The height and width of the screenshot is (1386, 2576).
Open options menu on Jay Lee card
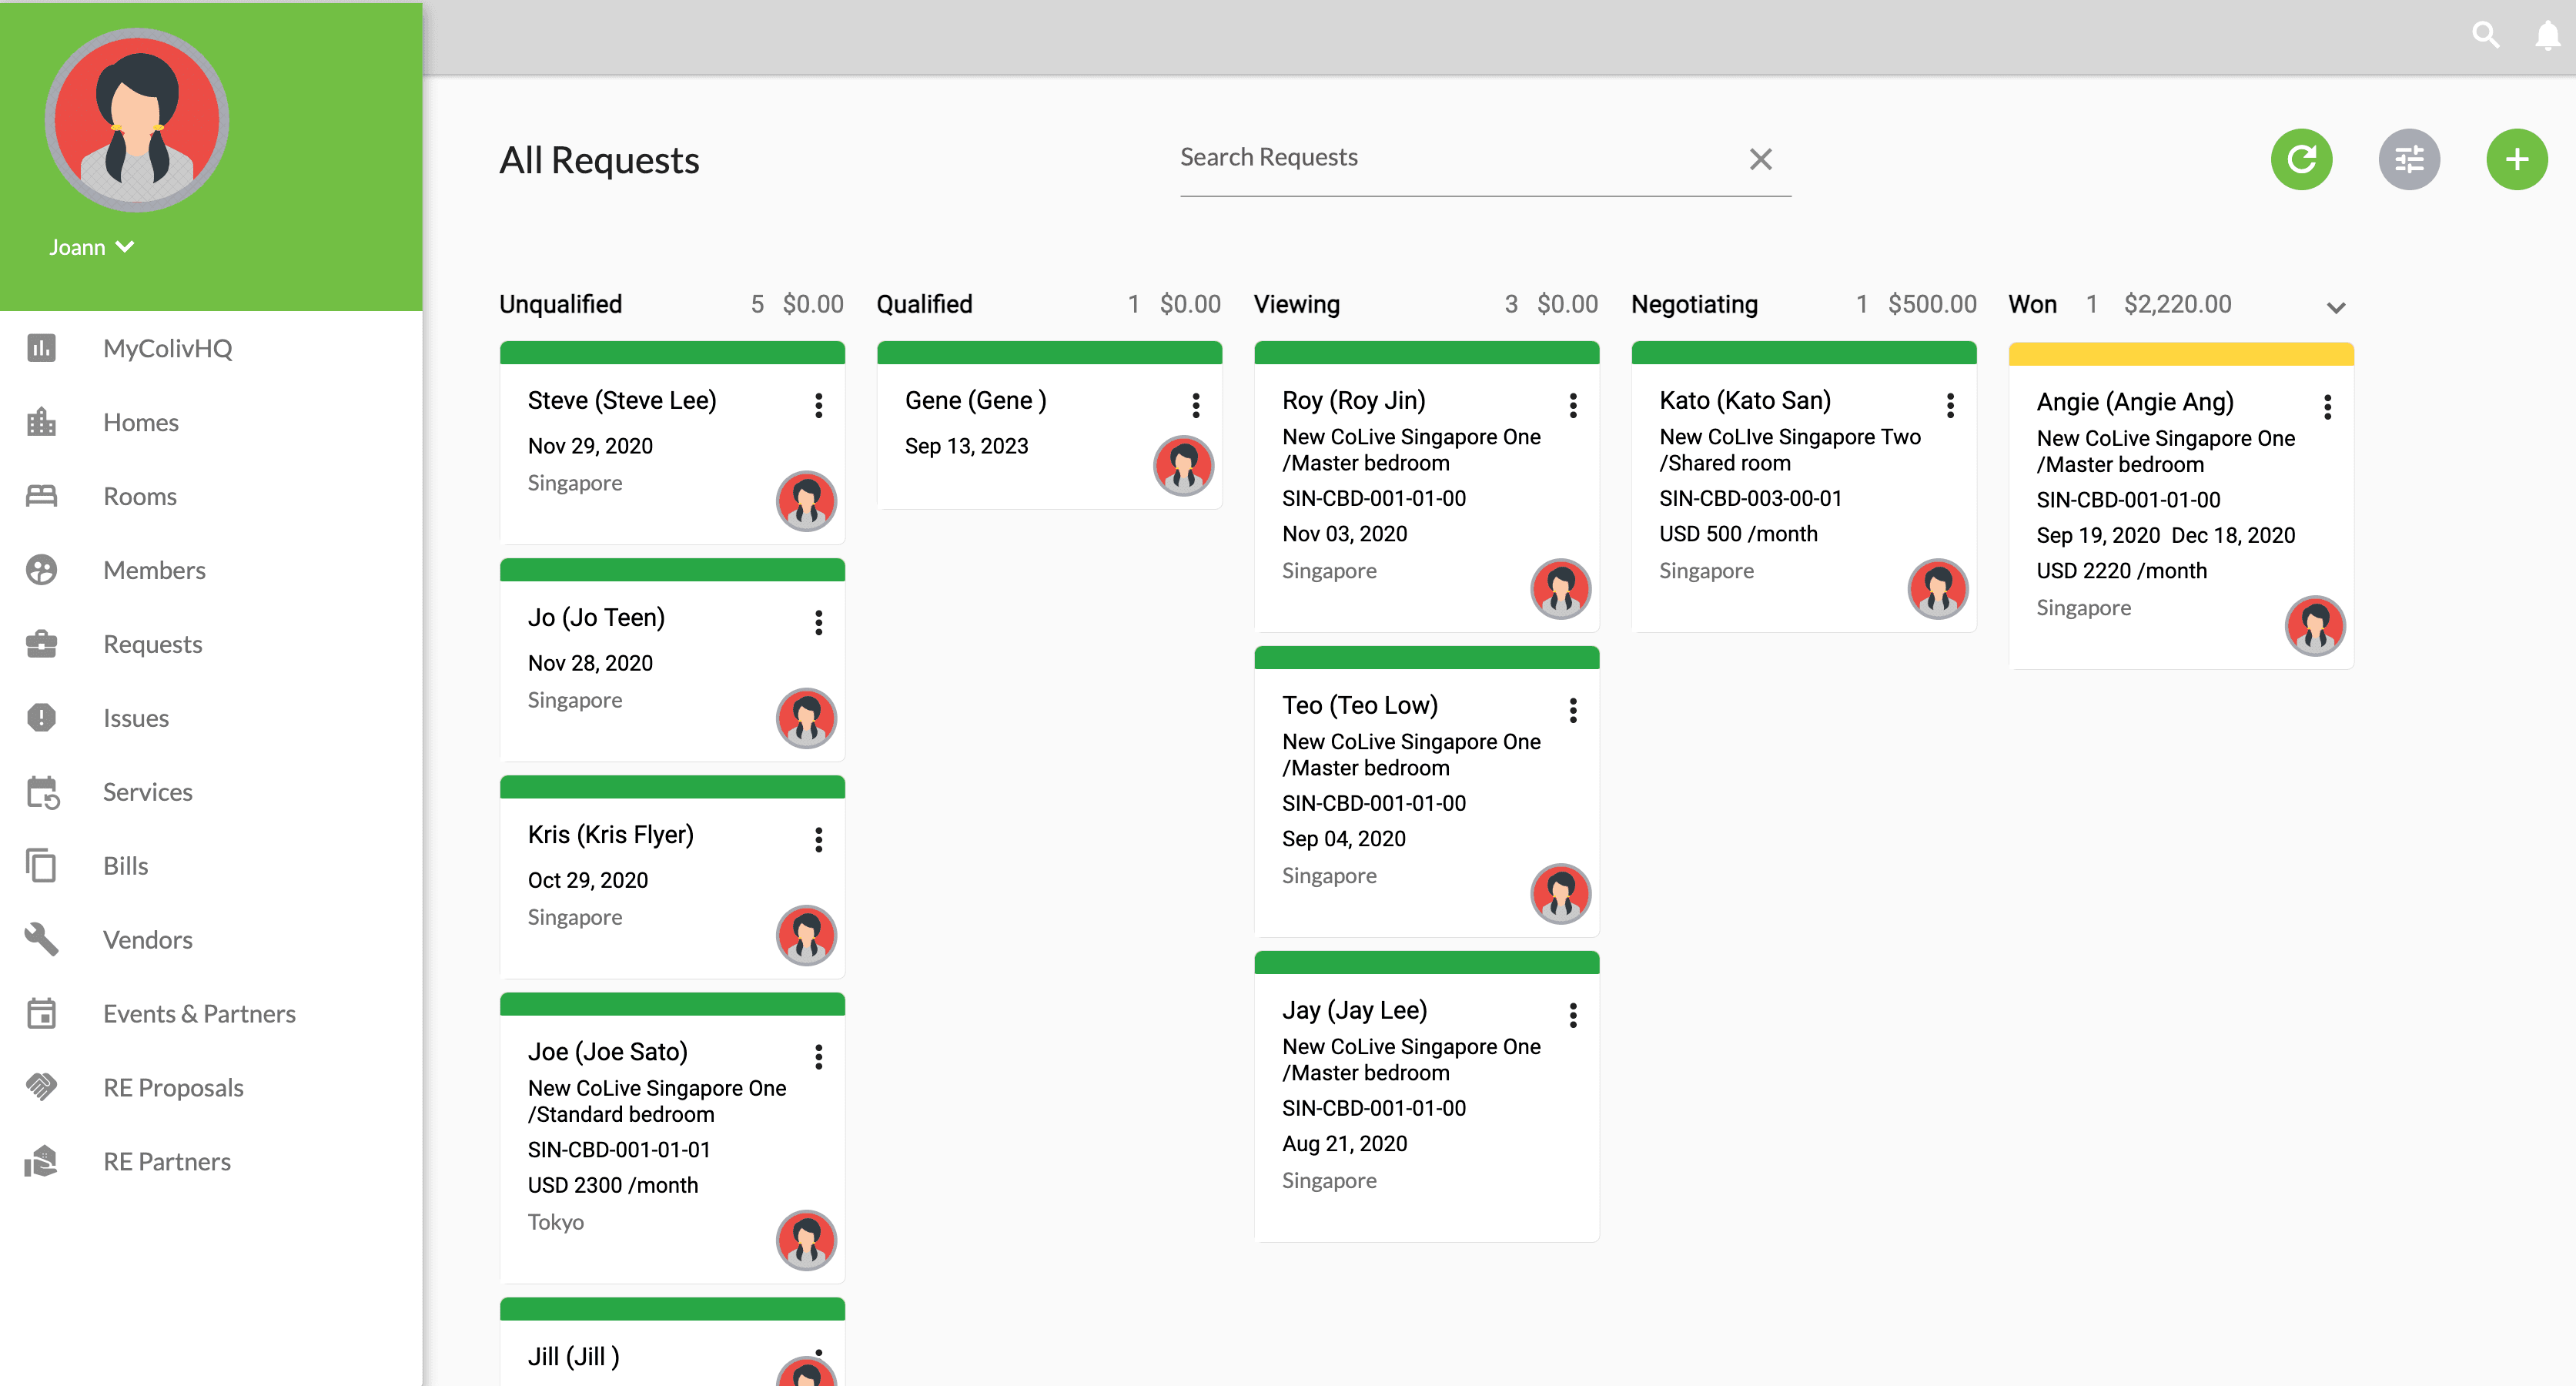pos(1572,1015)
